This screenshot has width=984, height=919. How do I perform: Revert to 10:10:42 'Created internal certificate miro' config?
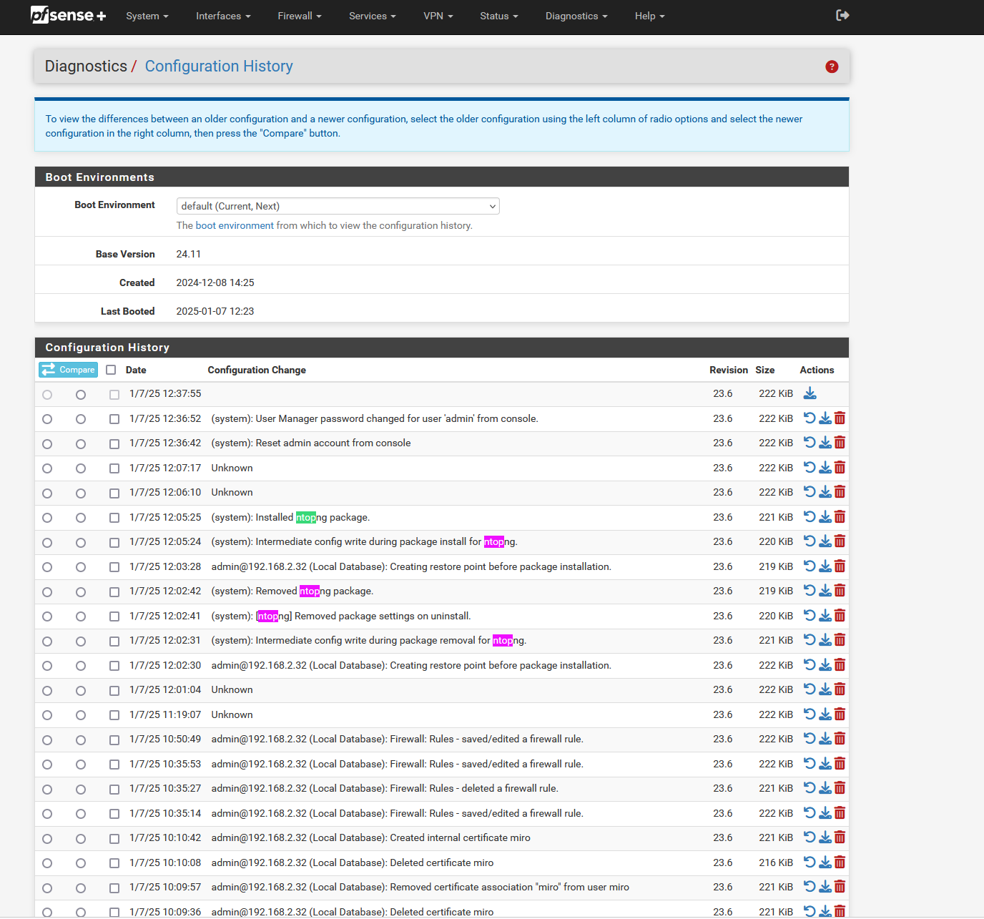[810, 837]
